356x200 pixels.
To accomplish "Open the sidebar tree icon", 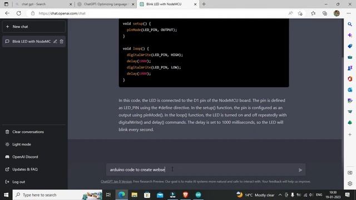I will [350, 122].
